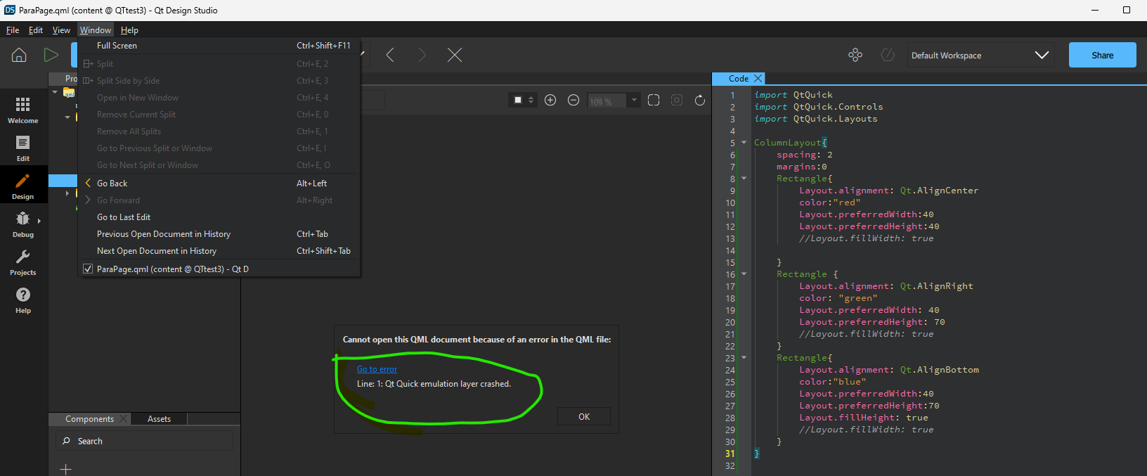Click the plus icon below Components search
This screenshot has height=476, width=1147.
(66, 469)
